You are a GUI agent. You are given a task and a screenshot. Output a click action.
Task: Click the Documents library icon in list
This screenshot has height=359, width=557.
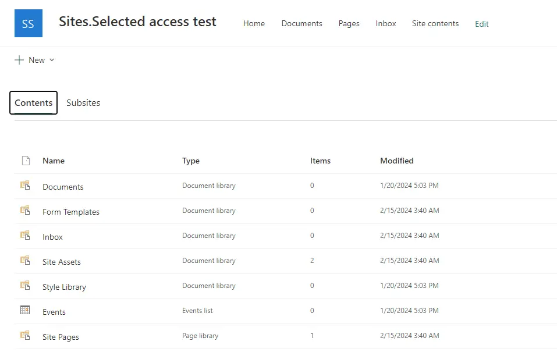[x=25, y=186]
